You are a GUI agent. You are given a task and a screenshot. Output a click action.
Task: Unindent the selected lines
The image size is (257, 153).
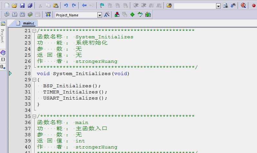point(143,5)
